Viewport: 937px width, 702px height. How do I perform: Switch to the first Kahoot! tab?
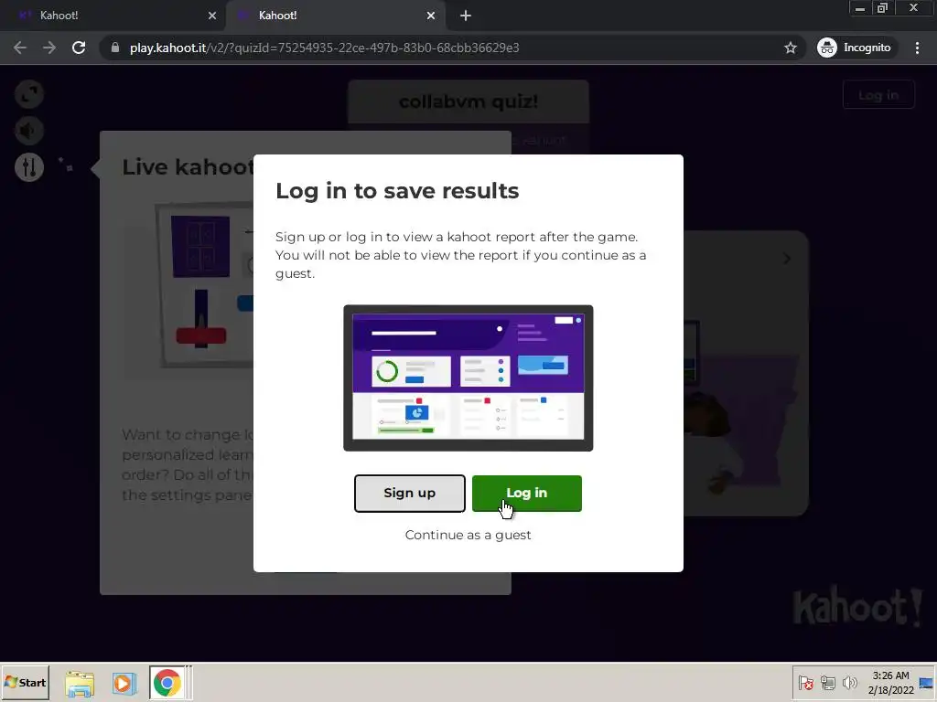113,16
